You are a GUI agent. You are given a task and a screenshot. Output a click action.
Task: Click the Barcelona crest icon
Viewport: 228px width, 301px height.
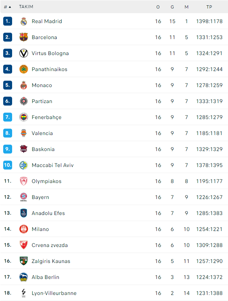tap(24, 37)
